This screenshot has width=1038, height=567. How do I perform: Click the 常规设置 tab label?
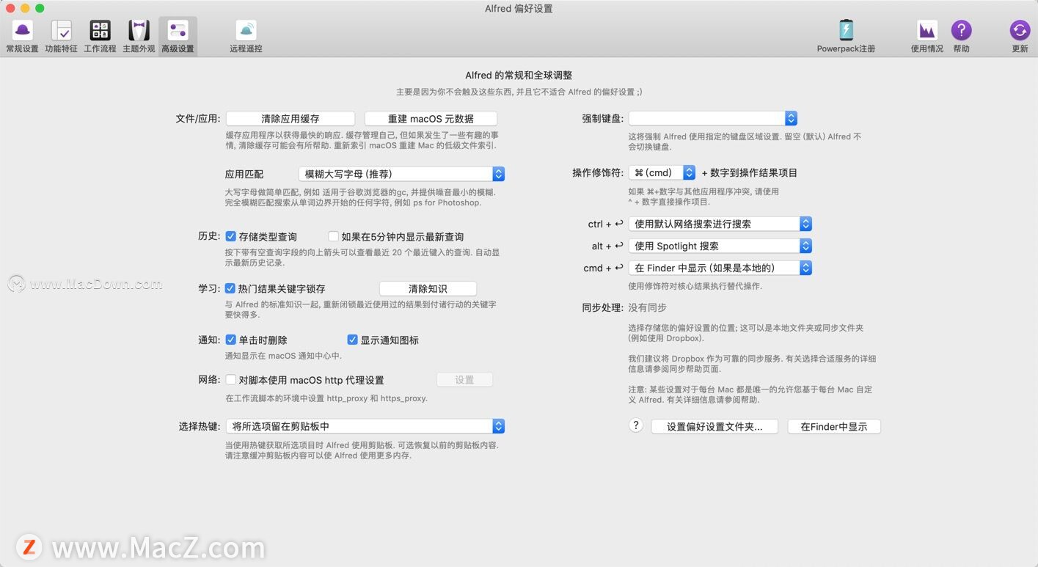[x=22, y=48]
